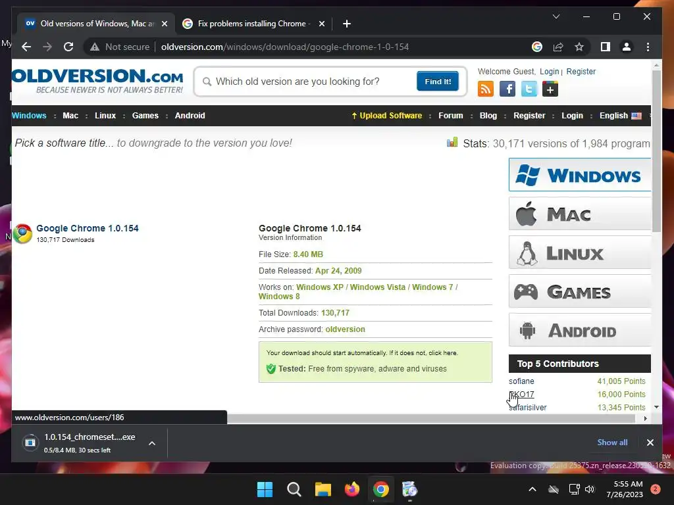This screenshot has width=674, height=505.
Task: Close the downloads bar
Action: coord(650,443)
